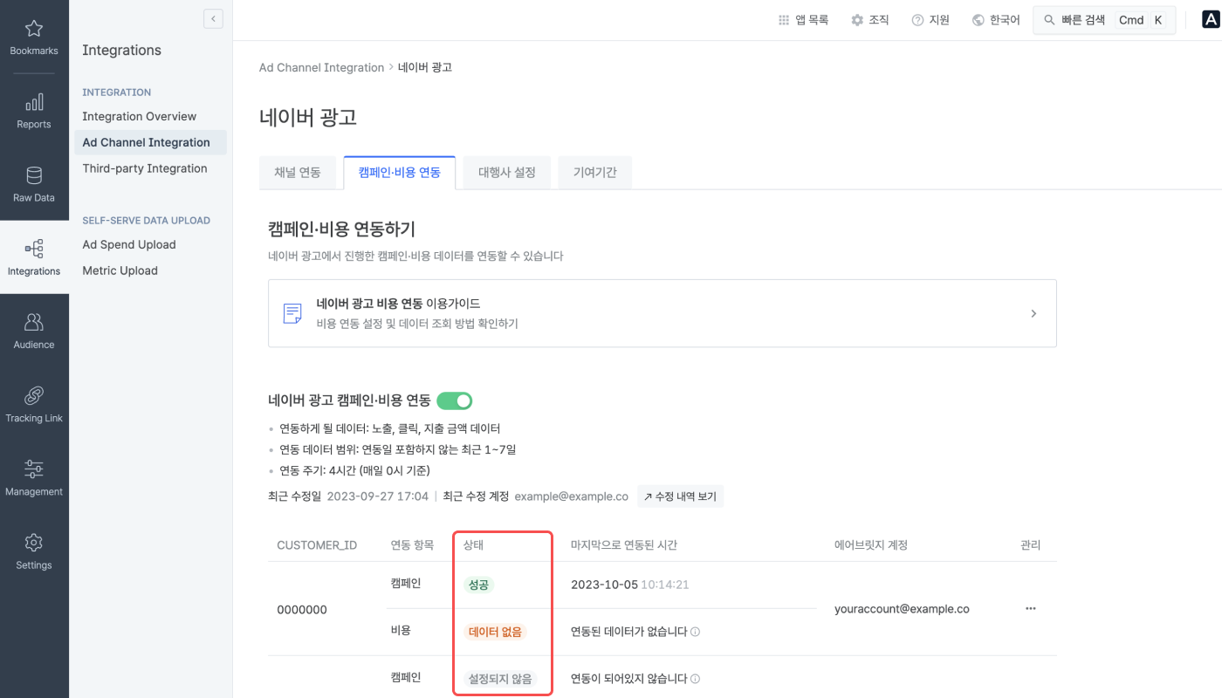1222x698 pixels.
Task: Click the 데이터 없음 status badge
Action: (x=495, y=632)
